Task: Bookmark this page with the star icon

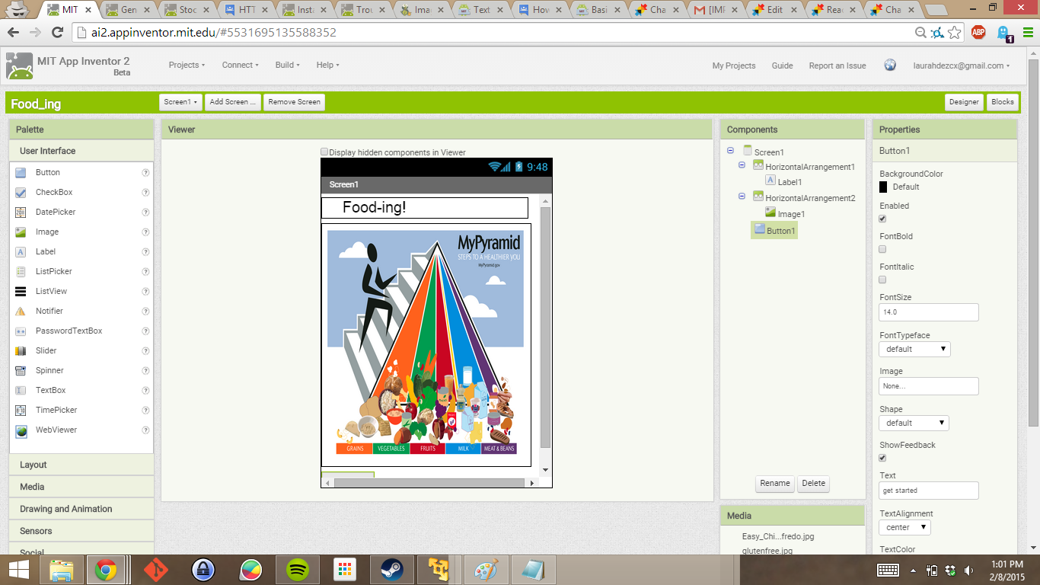Action: 955,33
